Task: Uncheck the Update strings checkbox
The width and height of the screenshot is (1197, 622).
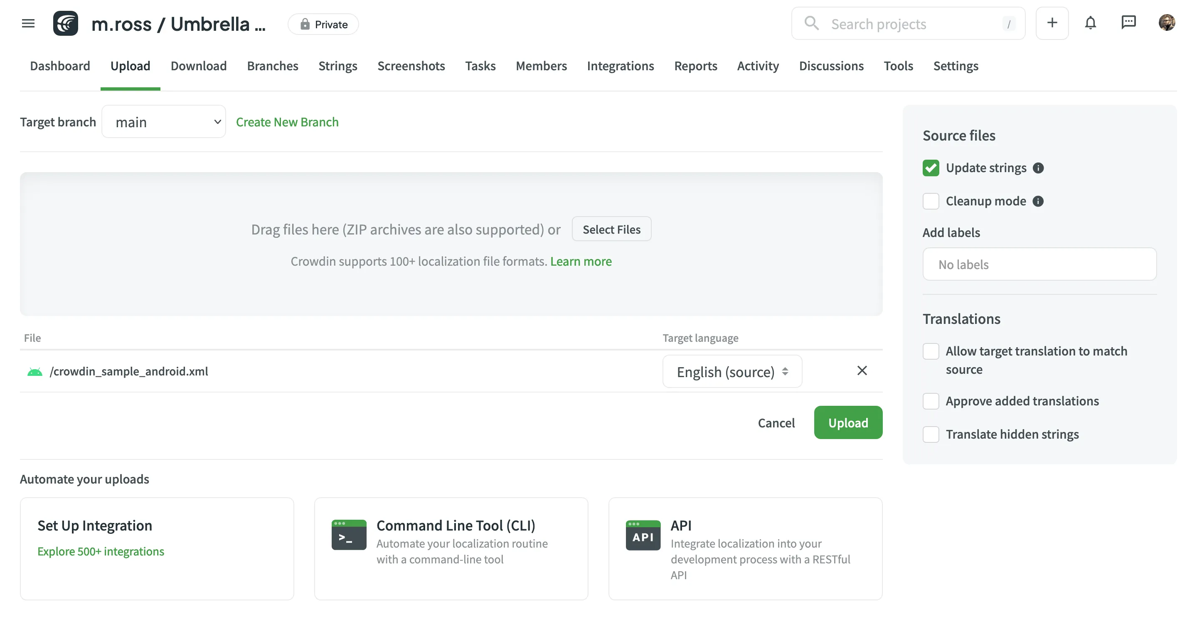Action: [x=931, y=168]
